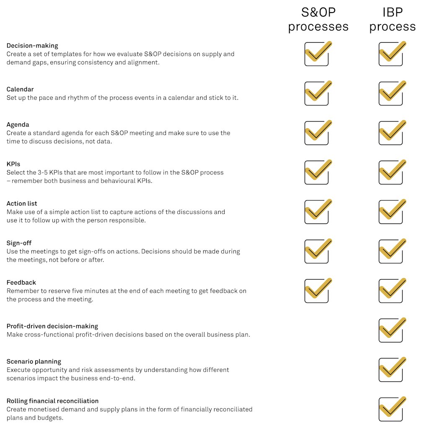Click the IBP checkbox for Calendar
Screen dimensions: 429x428
point(390,93)
